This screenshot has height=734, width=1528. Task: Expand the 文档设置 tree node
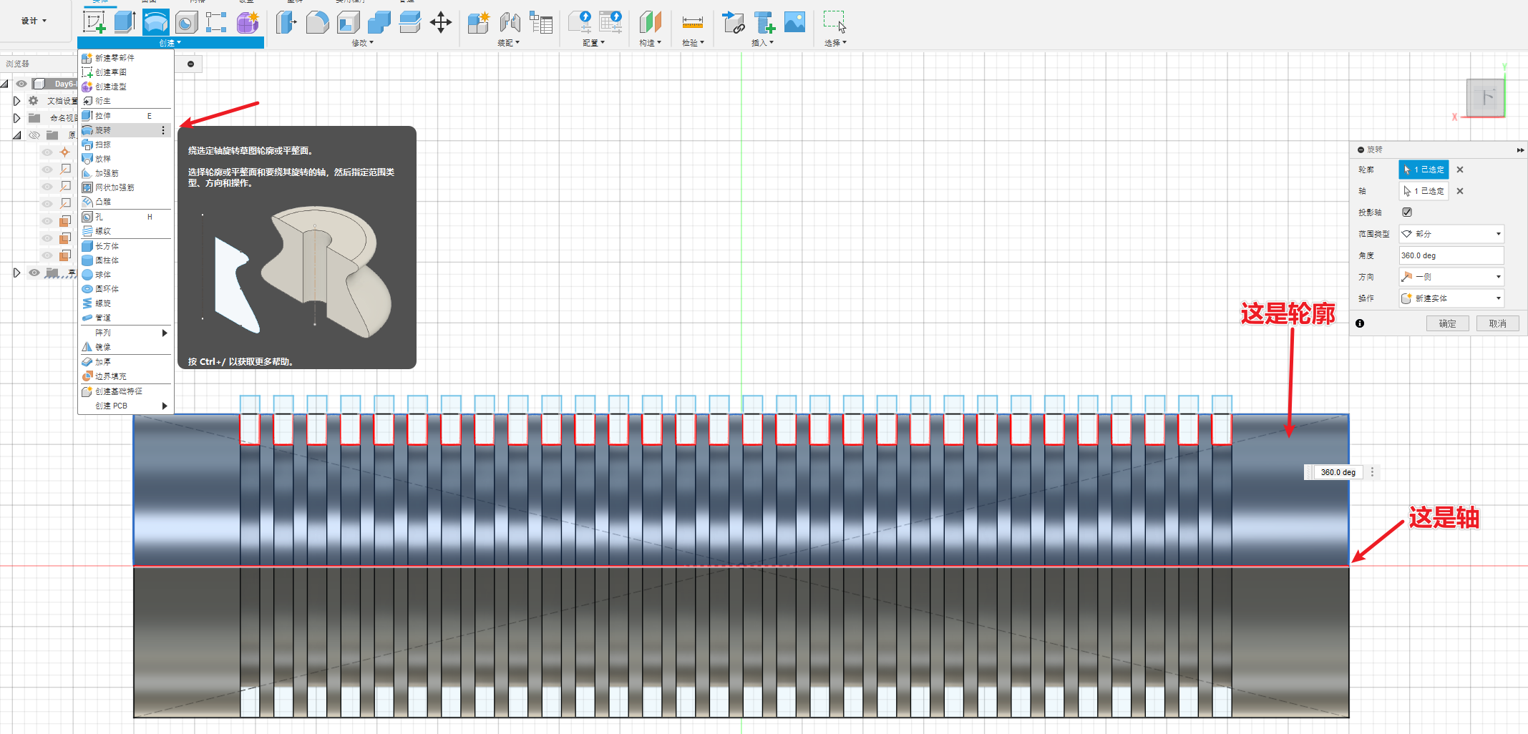(x=16, y=101)
